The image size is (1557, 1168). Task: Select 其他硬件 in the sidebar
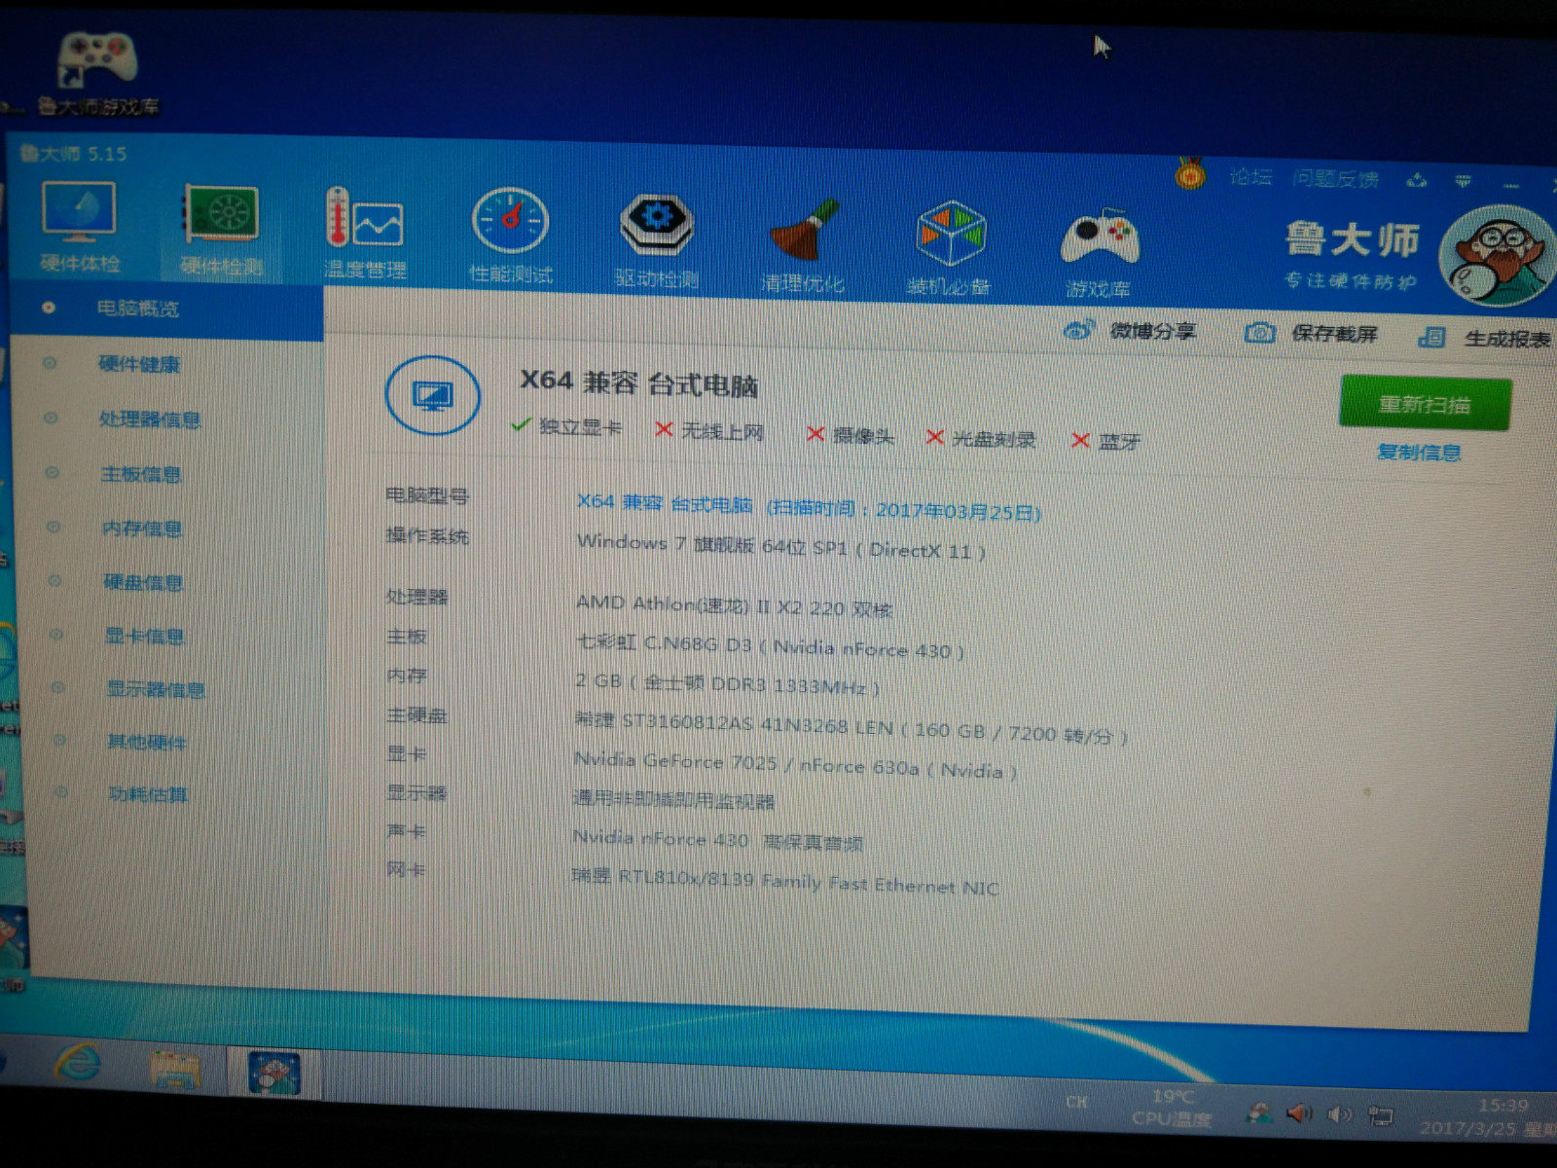[x=147, y=742]
